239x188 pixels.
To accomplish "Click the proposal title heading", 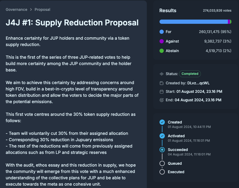I will 72,22.
